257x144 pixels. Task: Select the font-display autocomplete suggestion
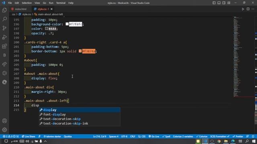pos(80,114)
